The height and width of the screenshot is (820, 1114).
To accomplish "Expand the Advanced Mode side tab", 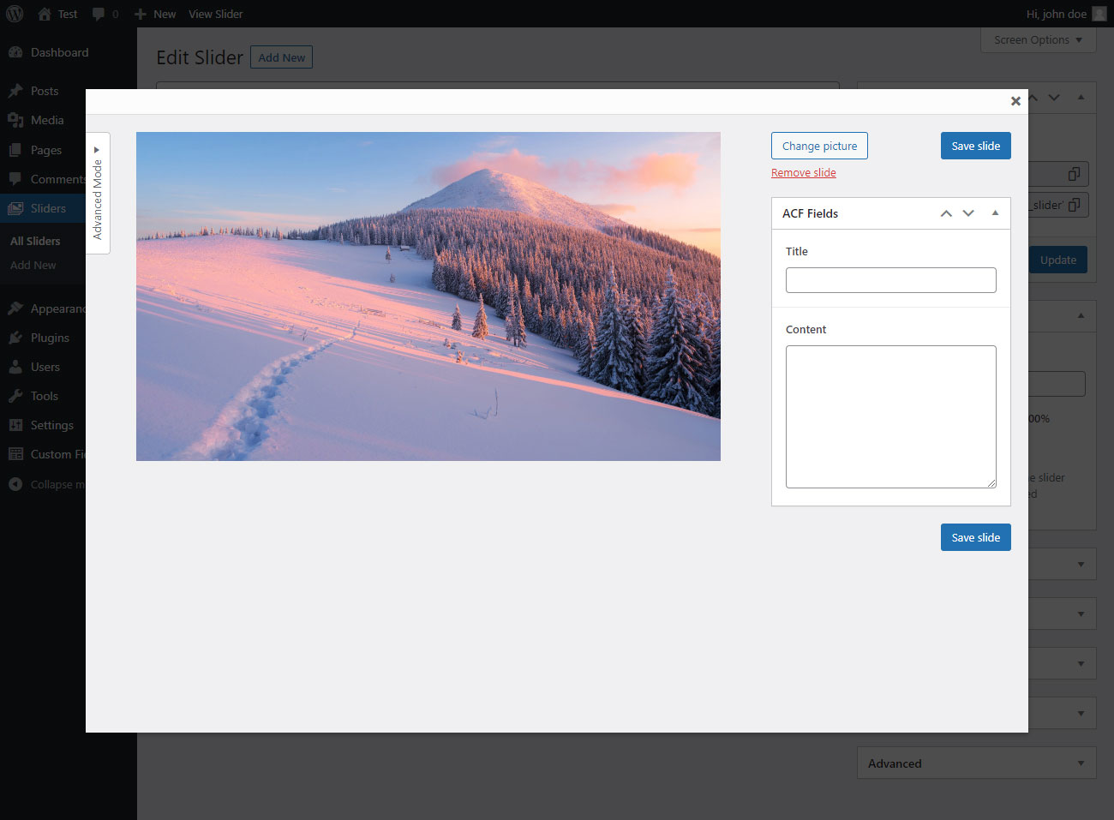I will [98, 194].
